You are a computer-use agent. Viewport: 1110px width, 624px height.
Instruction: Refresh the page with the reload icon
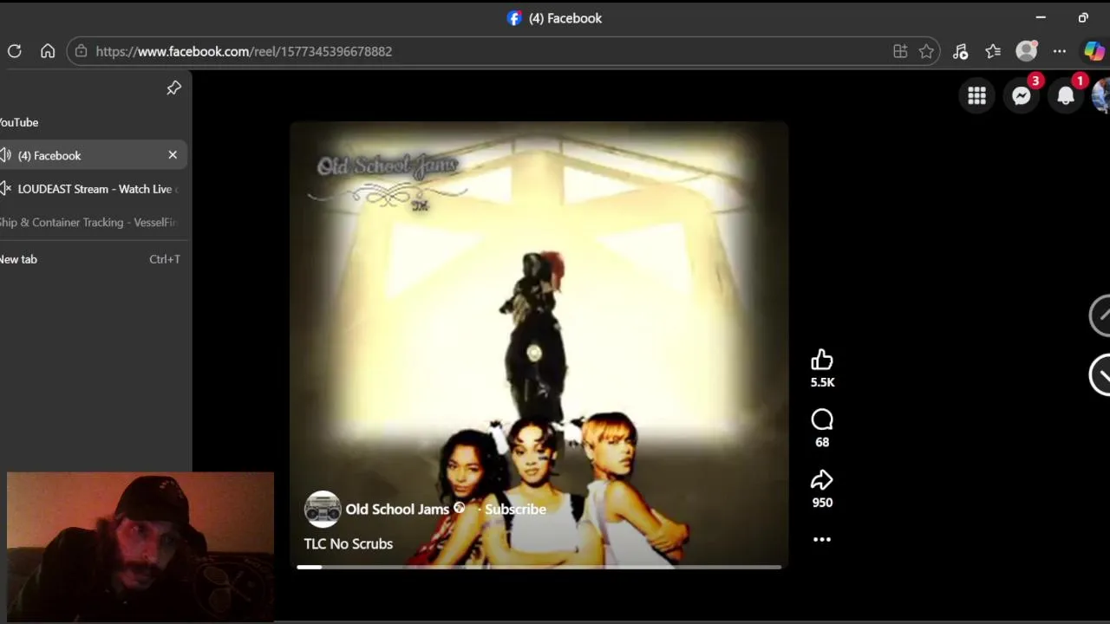(x=15, y=51)
